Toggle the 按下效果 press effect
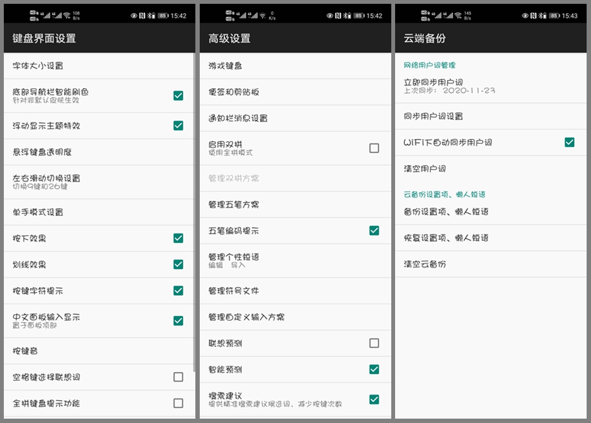This screenshot has width=591, height=423. tap(178, 238)
